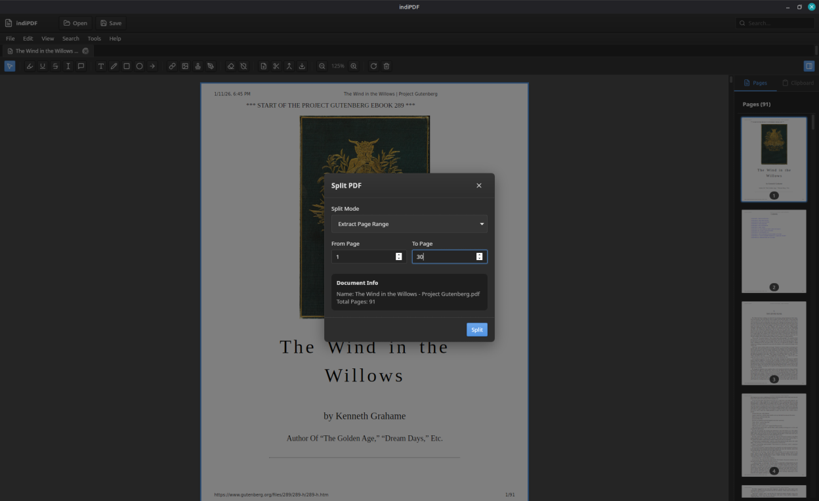Screen dimensions: 819x501
Task: Click the Save button
Action: [x=111, y=23]
